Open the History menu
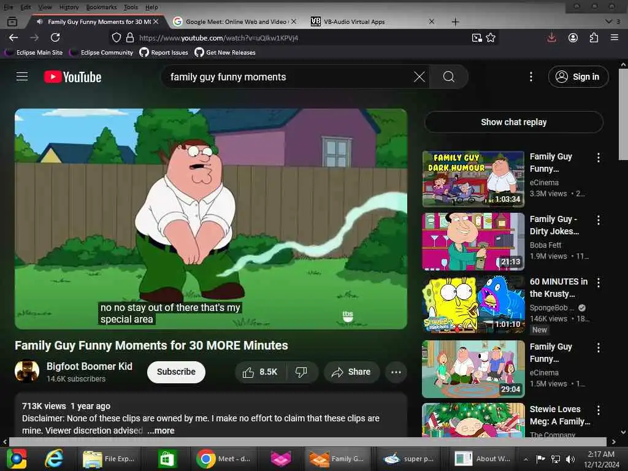 (x=69, y=7)
